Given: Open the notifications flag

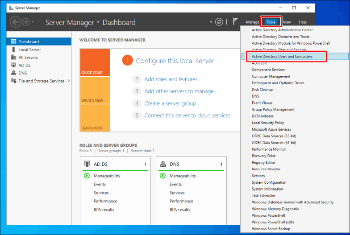Looking at the screenshot, I should coord(235,21).
